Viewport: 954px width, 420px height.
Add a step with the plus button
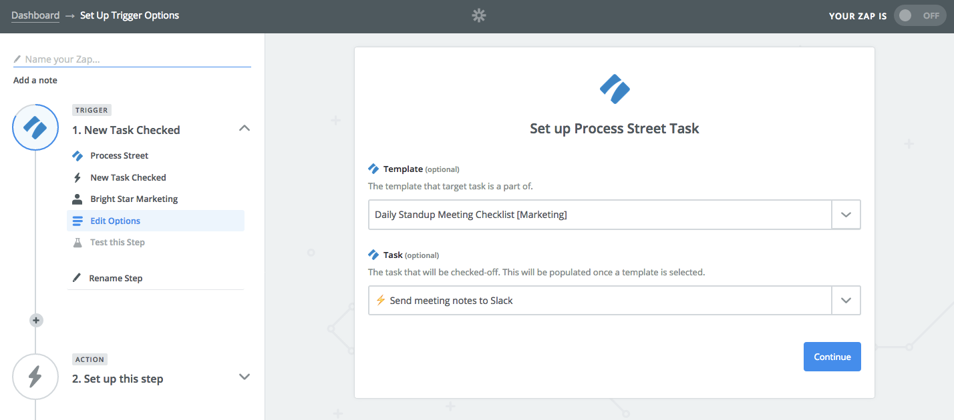(x=36, y=321)
